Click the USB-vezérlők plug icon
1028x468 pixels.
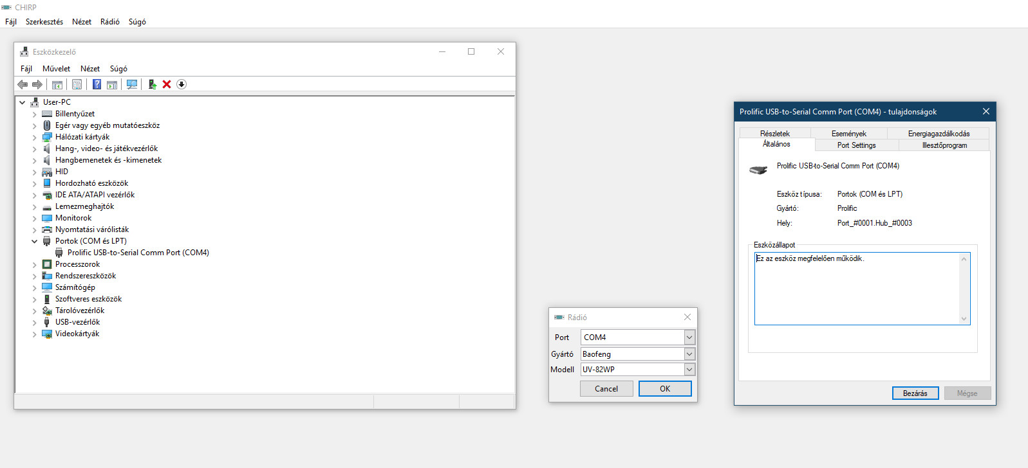47,322
